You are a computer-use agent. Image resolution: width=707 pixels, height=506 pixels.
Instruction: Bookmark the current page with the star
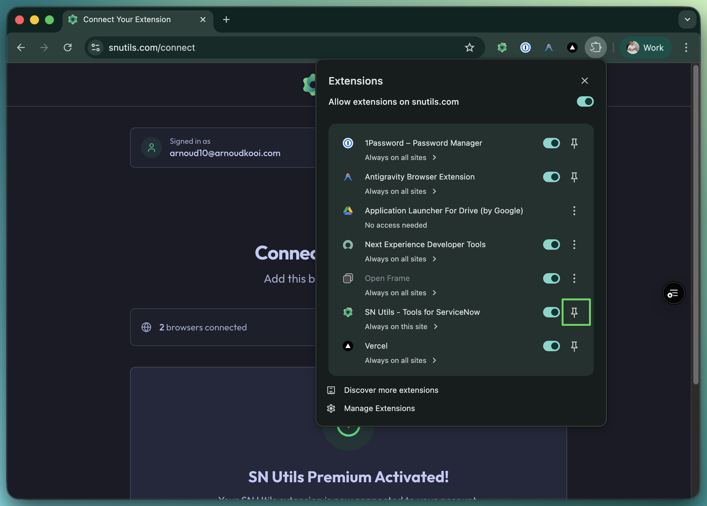click(x=469, y=47)
